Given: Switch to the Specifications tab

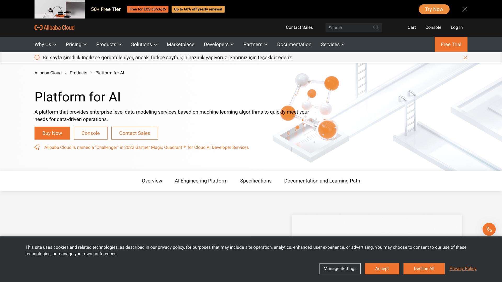Looking at the screenshot, I should (x=255, y=181).
